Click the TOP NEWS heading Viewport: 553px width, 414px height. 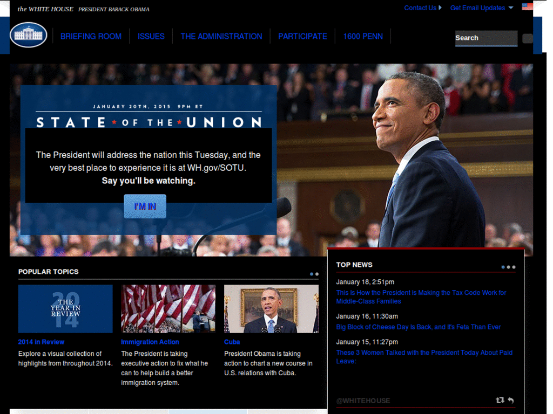354,265
